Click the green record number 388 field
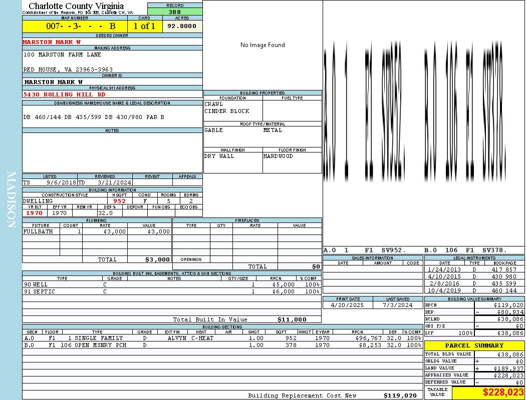The width and height of the screenshot is (526, 400). (x=175, y=12)
